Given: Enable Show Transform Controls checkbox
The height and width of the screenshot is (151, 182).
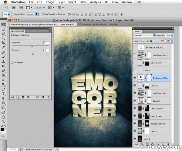Looking at the screenshot, I should pos(42,14).
